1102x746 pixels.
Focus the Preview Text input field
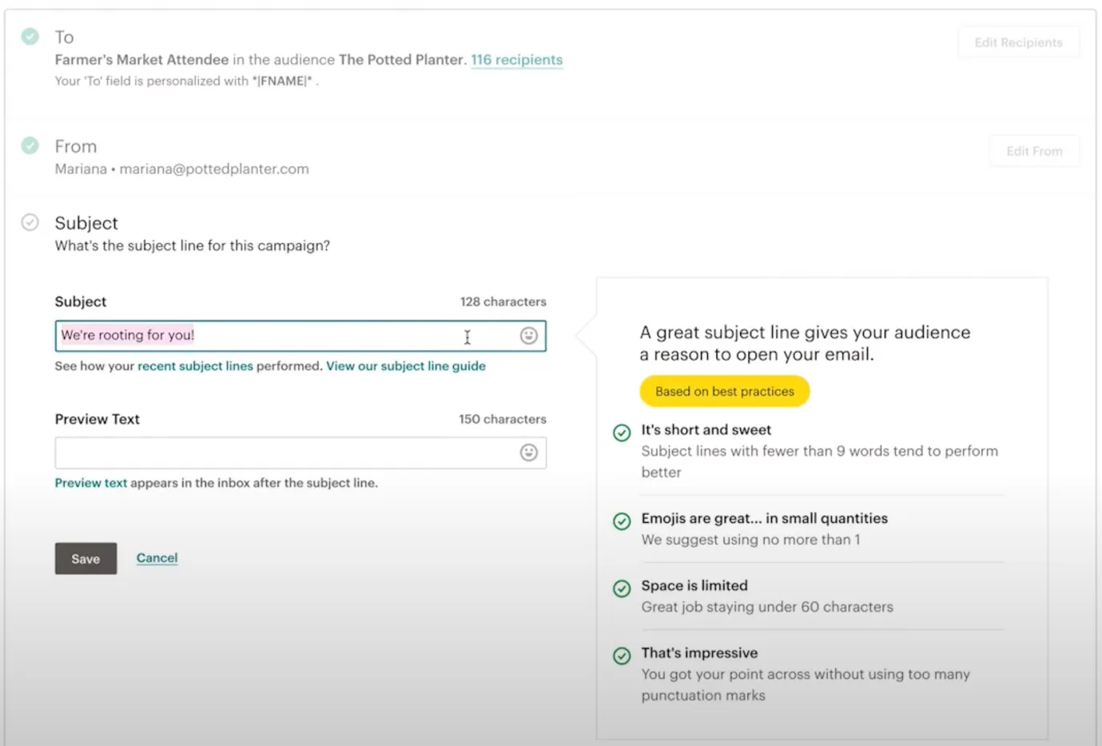click(x=300, y=453)
